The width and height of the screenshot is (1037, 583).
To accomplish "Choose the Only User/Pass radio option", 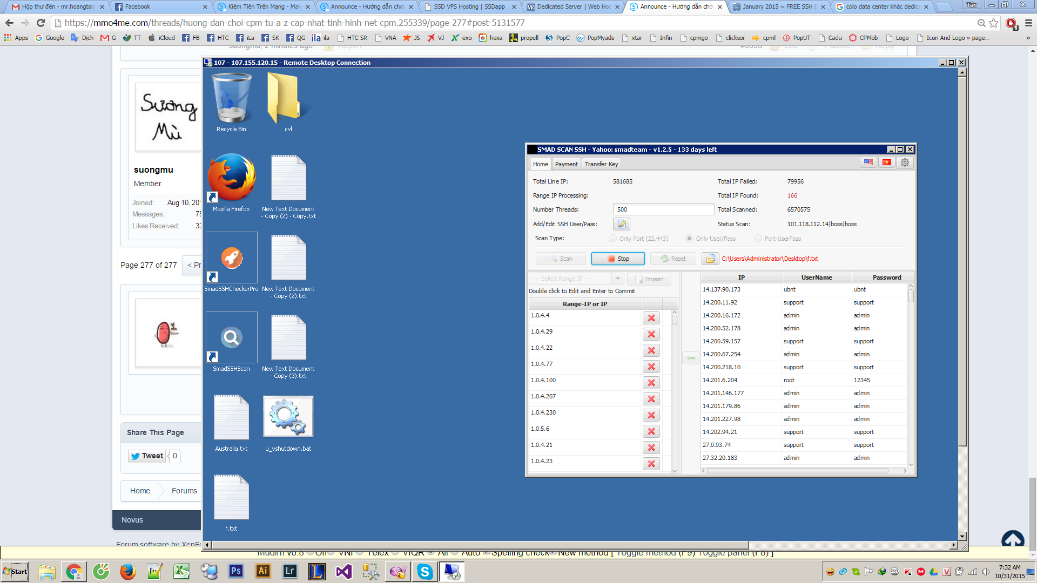I will click(689, 239).
